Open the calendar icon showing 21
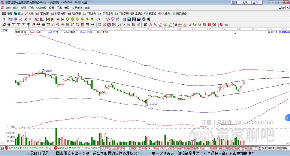The image size is (290, 156). coord(124,19)
